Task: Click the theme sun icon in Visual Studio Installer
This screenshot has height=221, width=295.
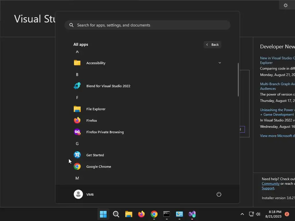Action: 285,5
